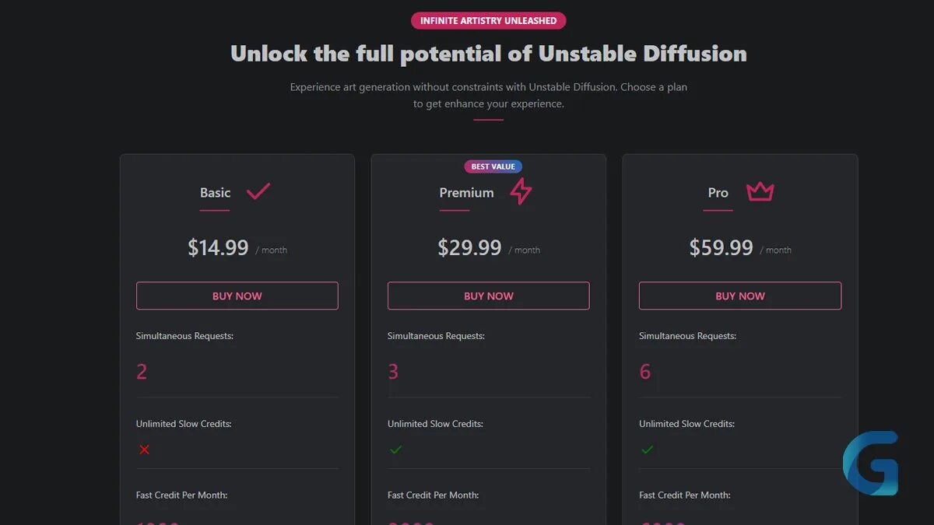Viewport: 934px width, 525px height.
Task: Click the lightning bolt icon beside Premium
Action: coord(521,191)
